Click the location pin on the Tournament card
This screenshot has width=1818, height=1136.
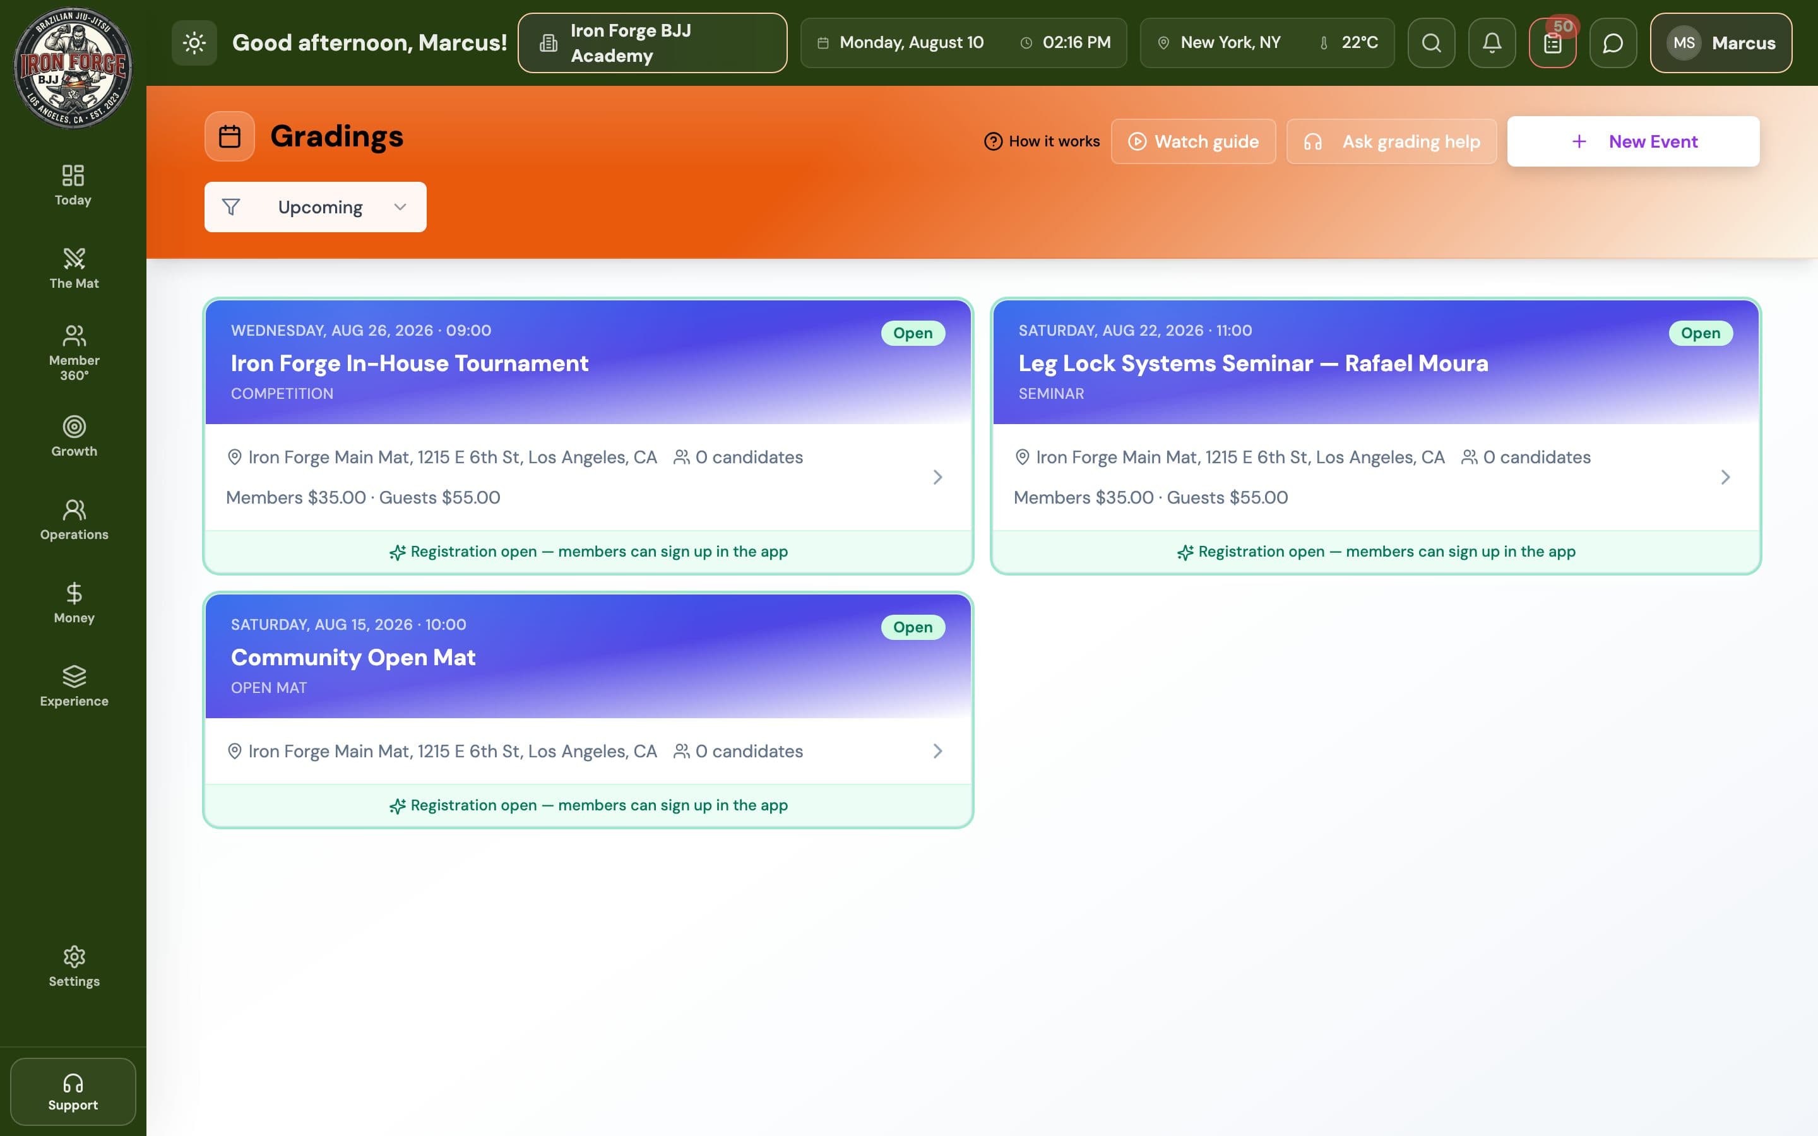coord(234,457)
